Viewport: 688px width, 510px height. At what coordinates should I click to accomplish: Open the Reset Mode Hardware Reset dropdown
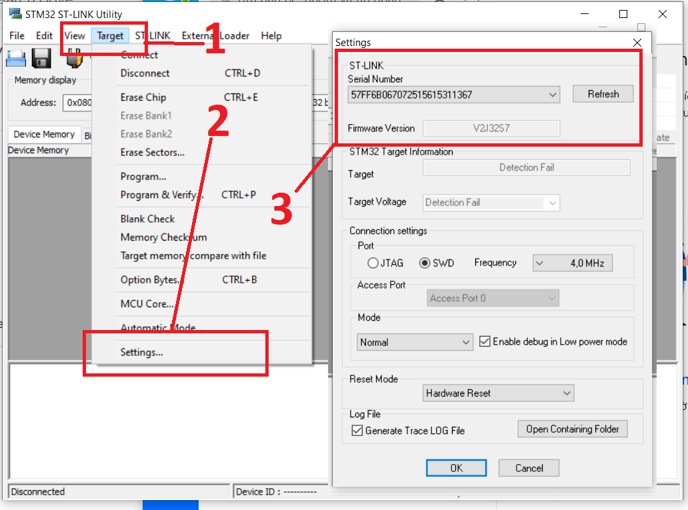[498, 393]
